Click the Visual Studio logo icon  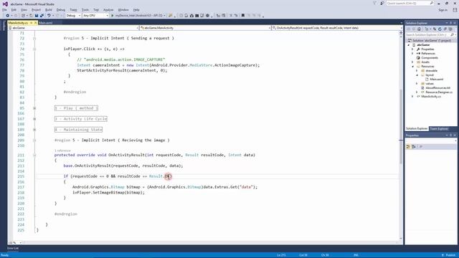[5, 4]
